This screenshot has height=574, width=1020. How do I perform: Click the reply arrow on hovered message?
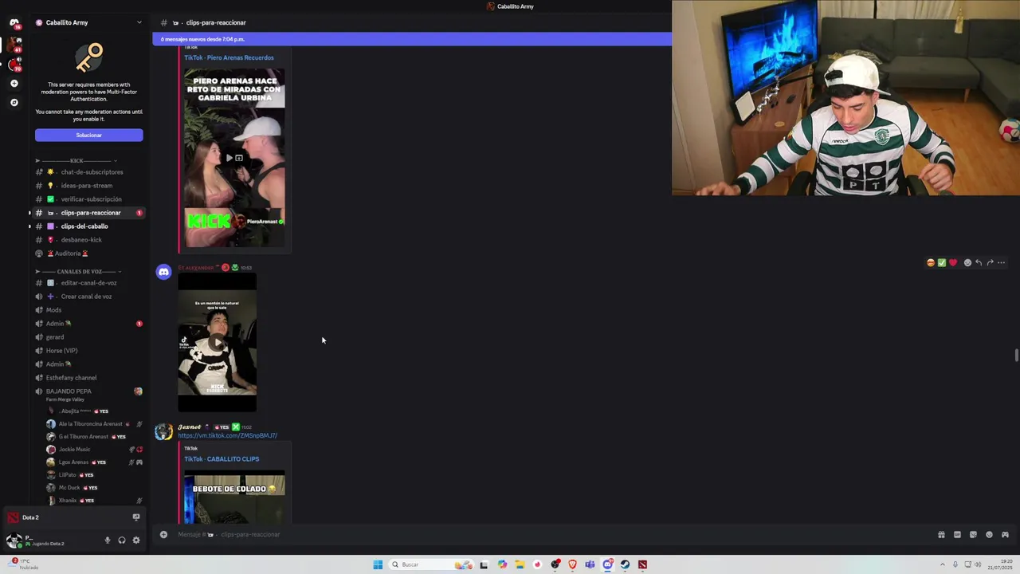coord(979,262)
